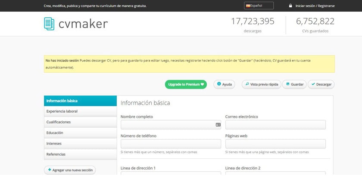Screen dimensions: 362x185
Task: Select the Intereses section
Action: pos(80,144)
